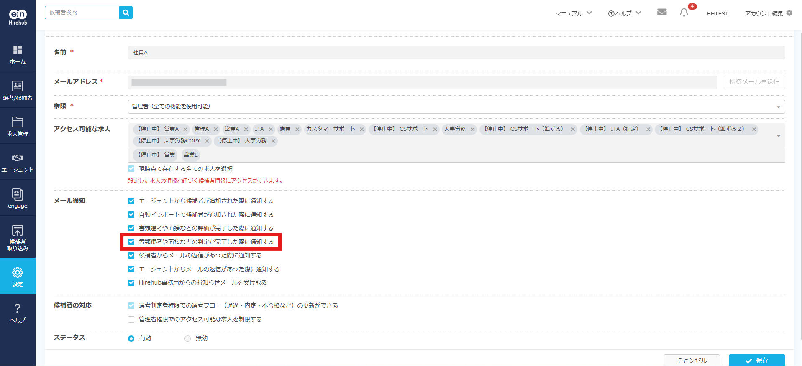Click the notification bell icon
The width and height of the screenshot is (802, 366).
click(684, 13)
